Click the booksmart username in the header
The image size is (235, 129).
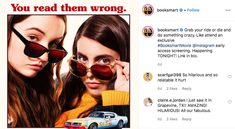168,10
